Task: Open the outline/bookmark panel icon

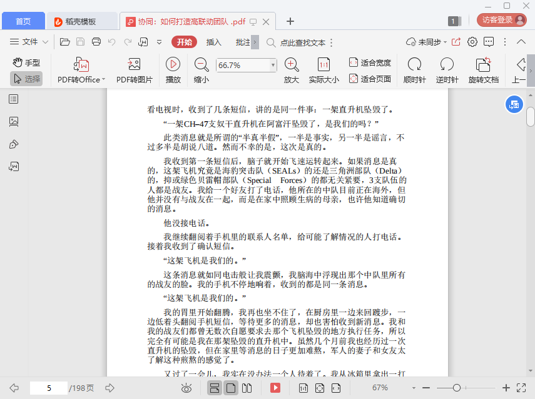Action: [x=14, y=99]
